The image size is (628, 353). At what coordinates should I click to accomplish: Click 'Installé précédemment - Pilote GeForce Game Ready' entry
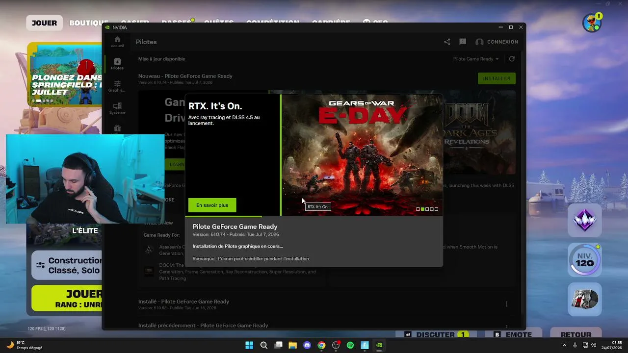coord(203,326)
